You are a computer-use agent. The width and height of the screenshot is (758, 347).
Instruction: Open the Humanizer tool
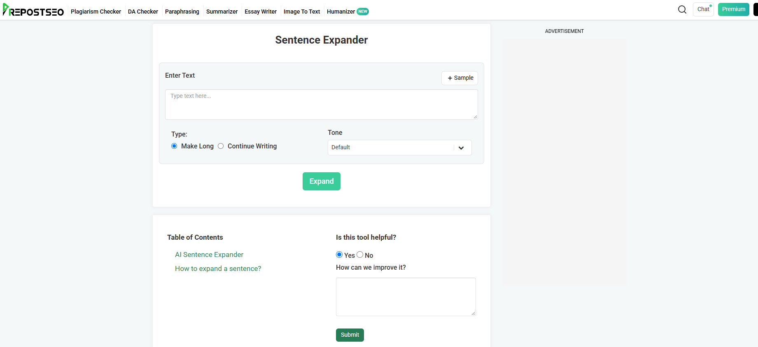click(348, 12)
